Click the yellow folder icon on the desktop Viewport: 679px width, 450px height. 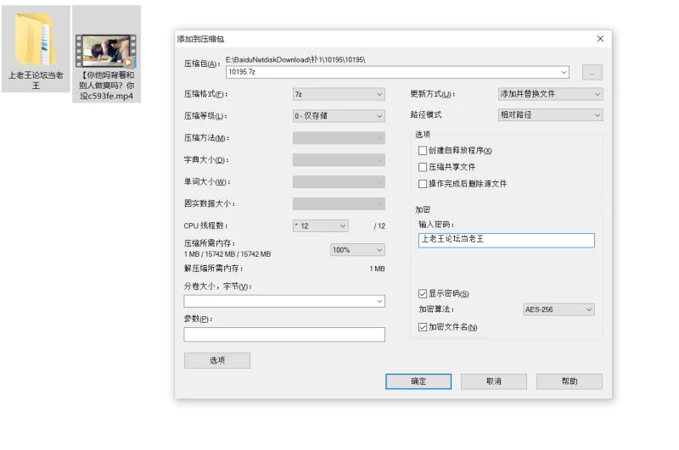pyautogui.click(x=36, y=40)
